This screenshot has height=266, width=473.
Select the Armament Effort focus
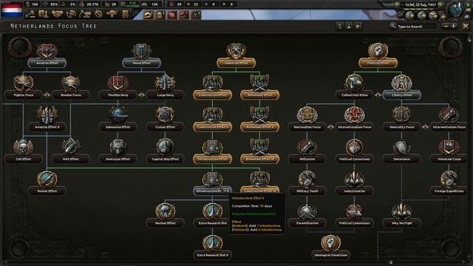259,87
